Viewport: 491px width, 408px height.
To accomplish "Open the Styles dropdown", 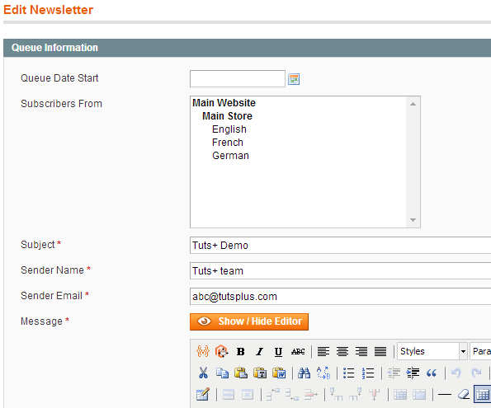I will click(432, 351).
